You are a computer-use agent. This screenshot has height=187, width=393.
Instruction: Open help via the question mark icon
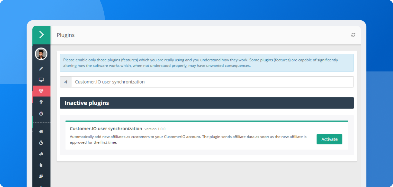coord(41,102)
